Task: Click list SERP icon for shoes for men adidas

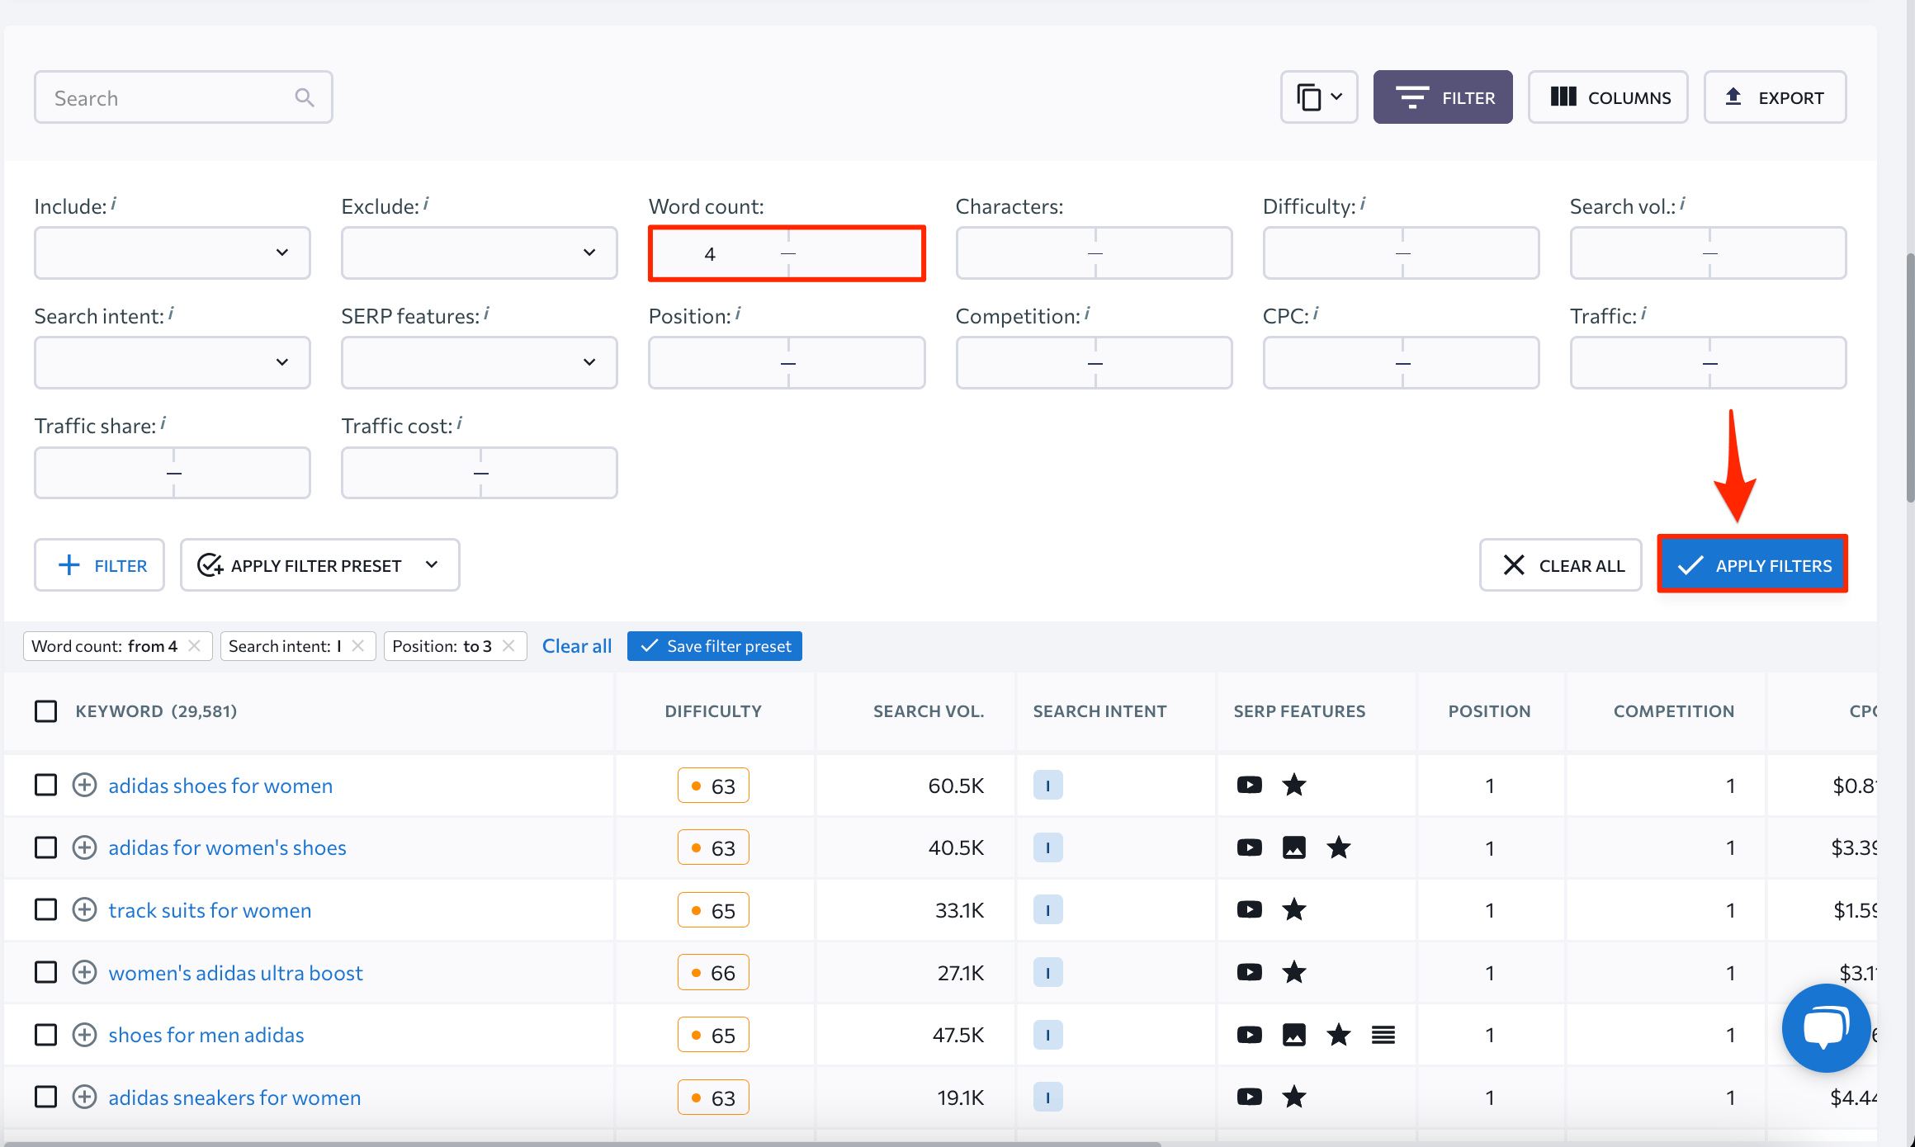Action: 1383,1035
